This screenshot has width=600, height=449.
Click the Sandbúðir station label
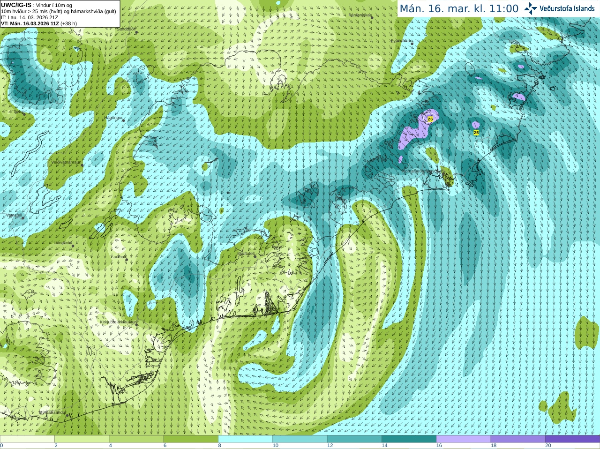126,29
